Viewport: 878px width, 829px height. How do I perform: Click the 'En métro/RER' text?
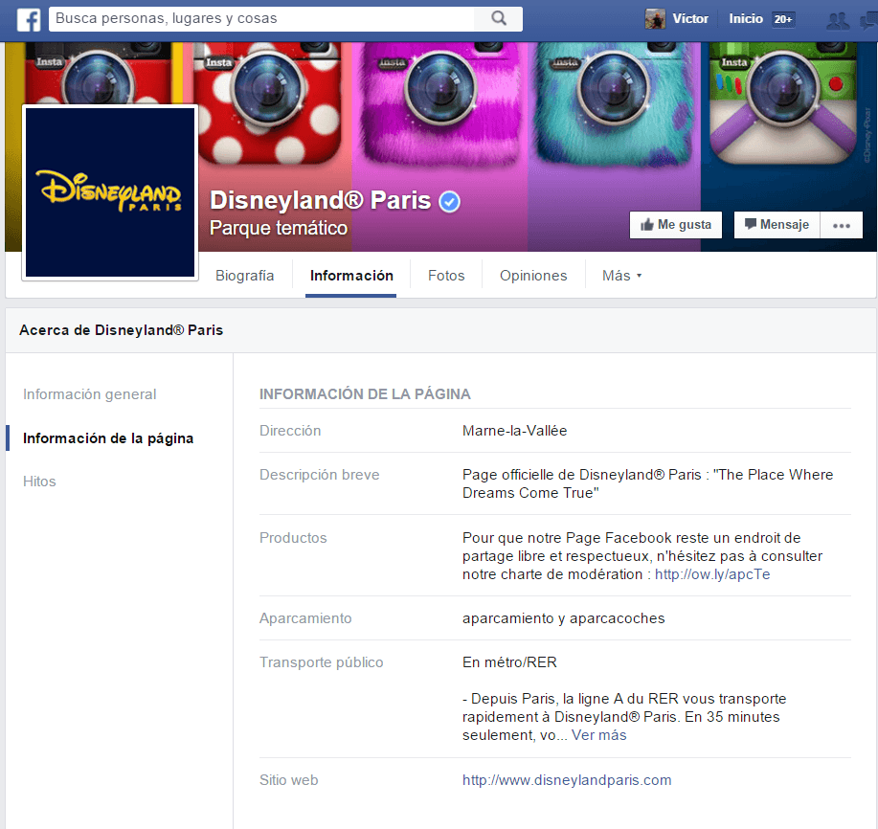509,662
